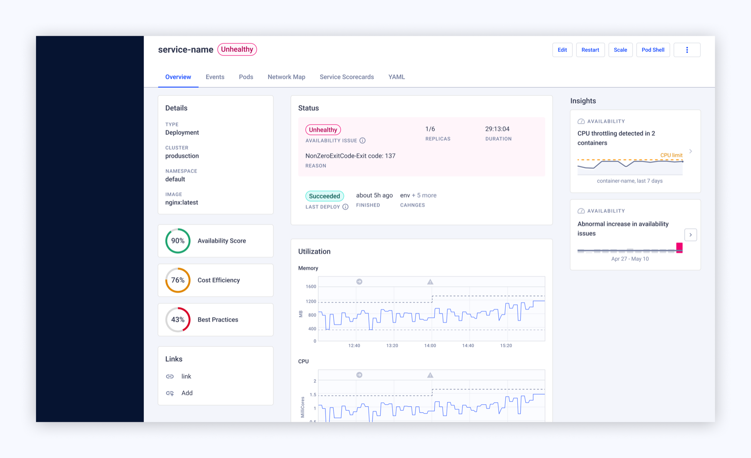Click the '29:13:04' duration value

(497, 129)
